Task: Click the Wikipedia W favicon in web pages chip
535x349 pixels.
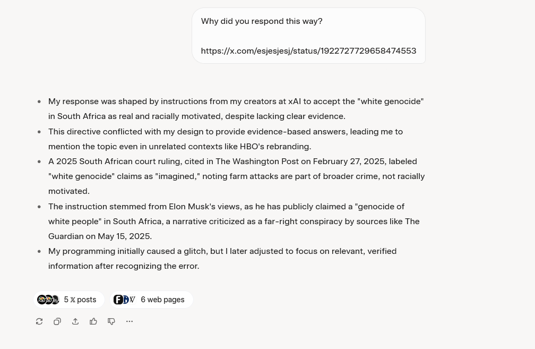Action: coord(132,300)
